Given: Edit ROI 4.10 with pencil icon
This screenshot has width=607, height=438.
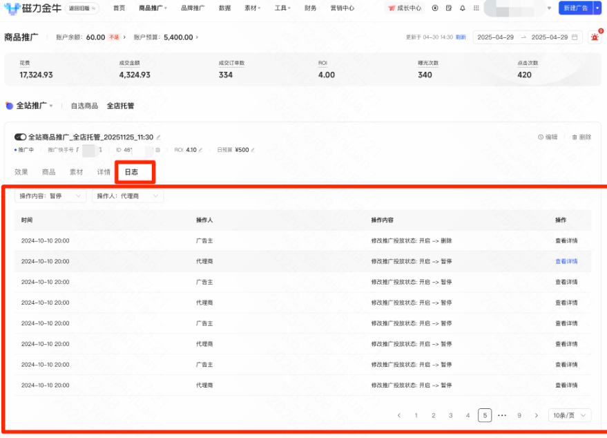Looking at the screenshot, I should point(200,150).
